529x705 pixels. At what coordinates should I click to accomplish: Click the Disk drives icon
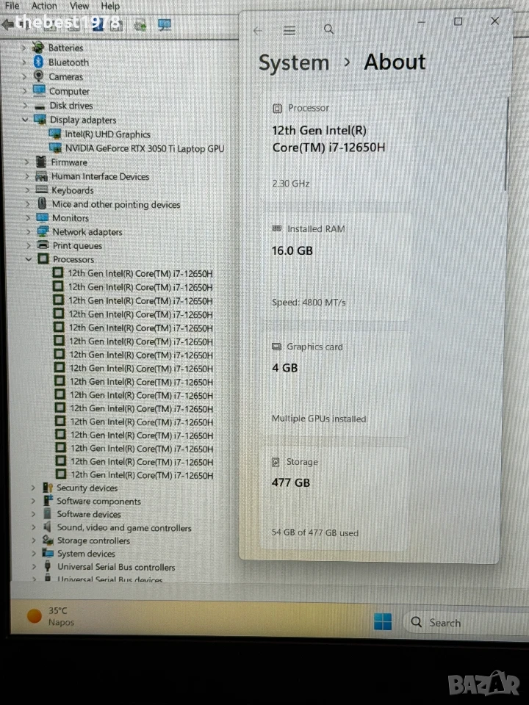[40, 106]
